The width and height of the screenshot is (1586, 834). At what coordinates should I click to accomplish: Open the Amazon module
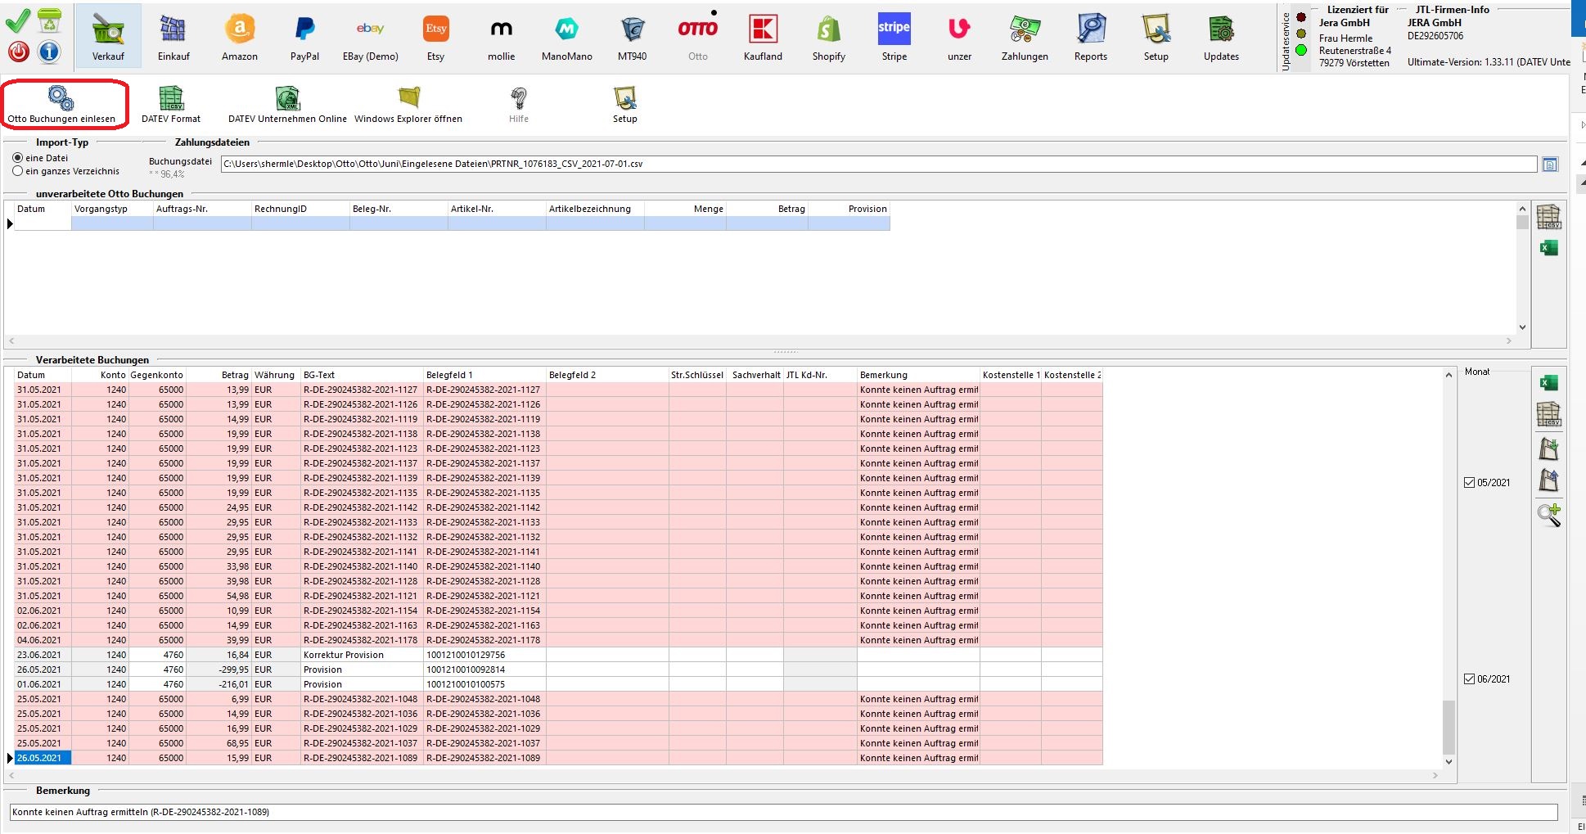point(239,37)
